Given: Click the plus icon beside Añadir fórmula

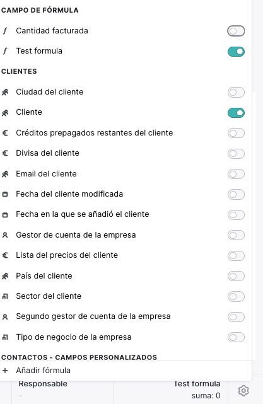Looking at the screenshot, I should [x=5, y=371].
